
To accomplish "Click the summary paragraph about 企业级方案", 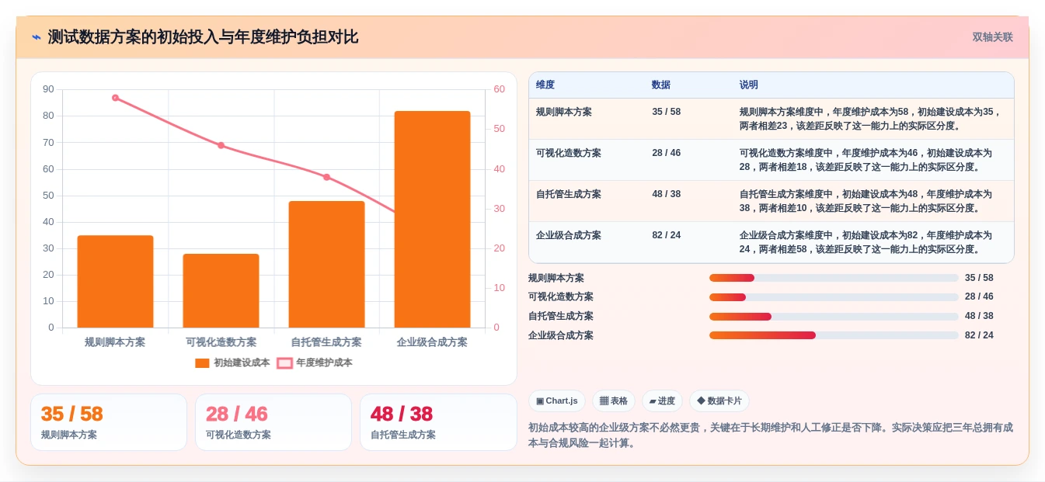I will pos(771,435).
